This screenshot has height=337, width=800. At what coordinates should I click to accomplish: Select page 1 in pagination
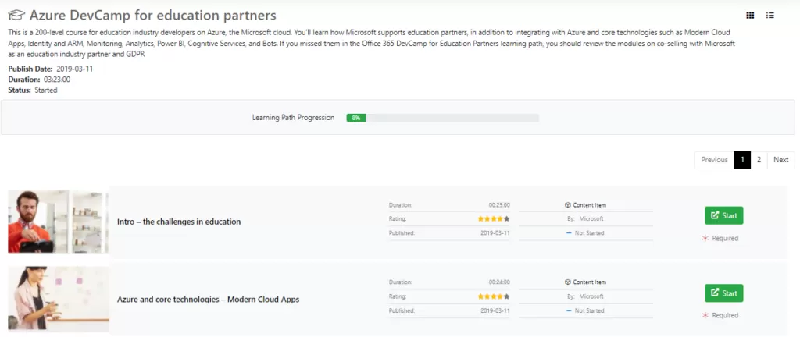tap(742, 160)
